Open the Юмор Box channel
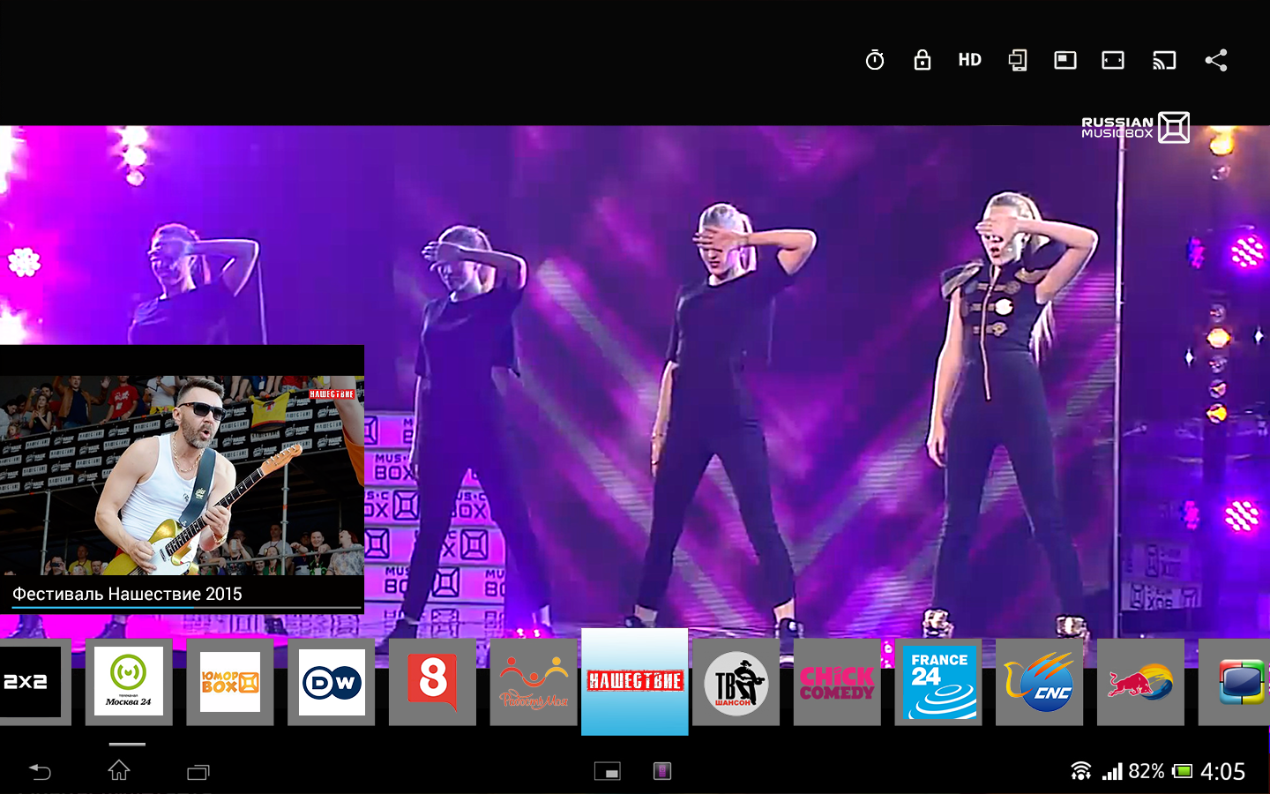This screenshot has height=794, width=1270. 230,682
